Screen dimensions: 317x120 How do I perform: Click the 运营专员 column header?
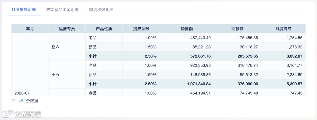coord(67,29)
